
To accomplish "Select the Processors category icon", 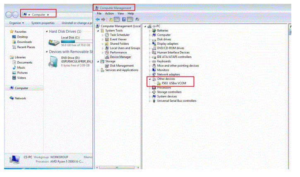I will [154, 88].
